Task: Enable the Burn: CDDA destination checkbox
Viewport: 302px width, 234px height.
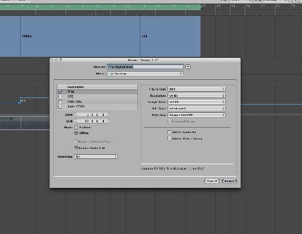Action: click(x=60, y=106)
